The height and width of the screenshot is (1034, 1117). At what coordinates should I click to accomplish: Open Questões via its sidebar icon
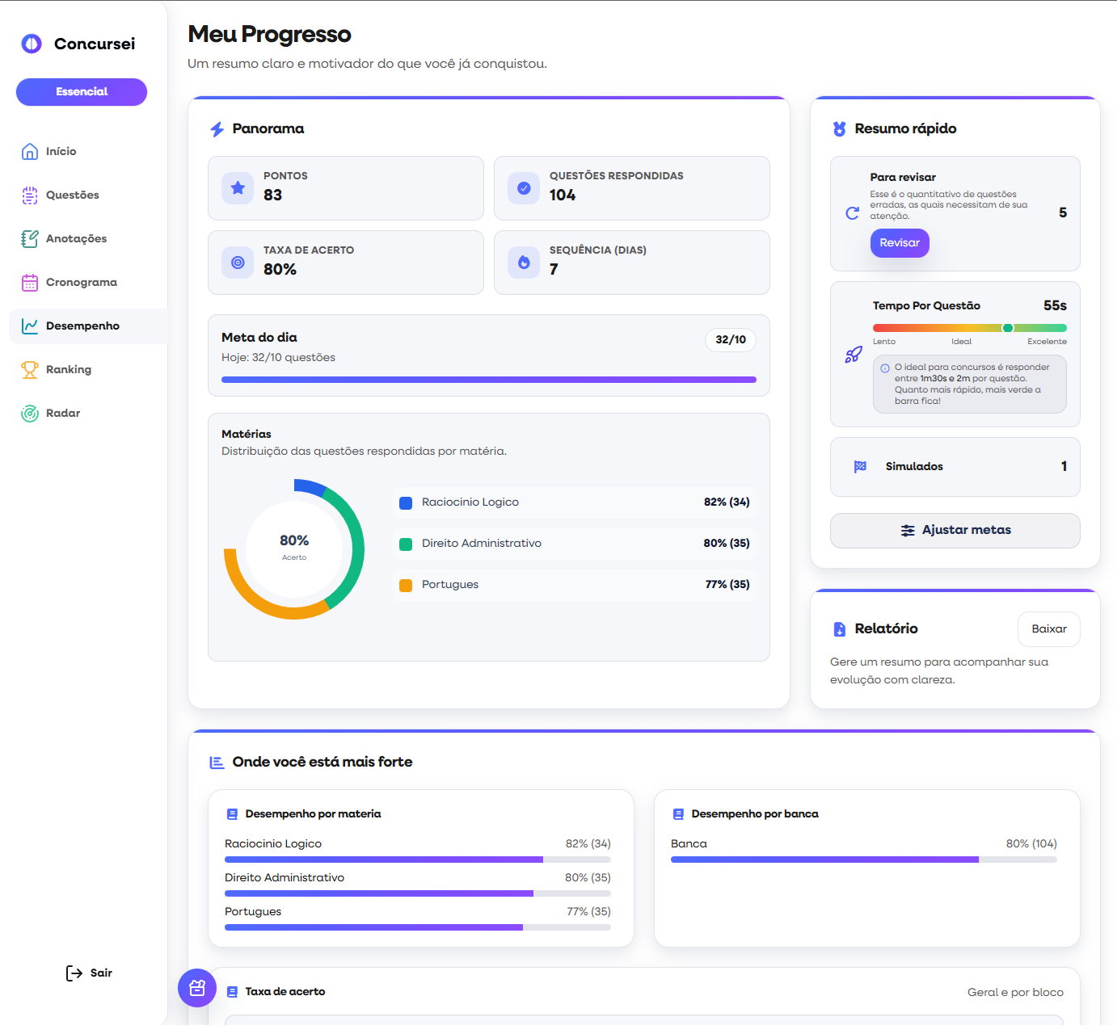coord(30,195)
